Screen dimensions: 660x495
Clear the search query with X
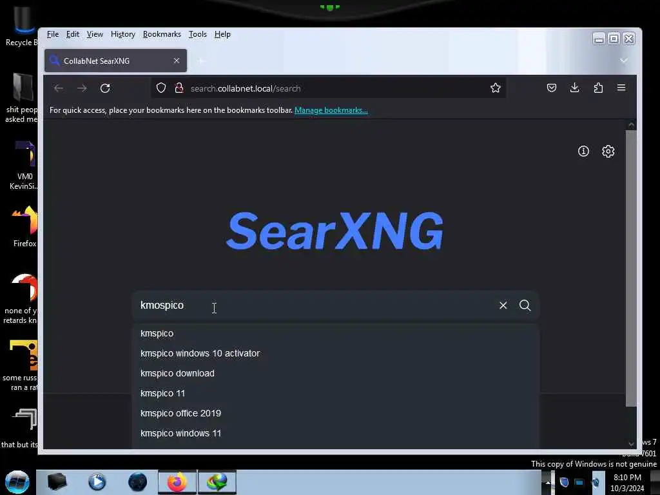[503, 305]
